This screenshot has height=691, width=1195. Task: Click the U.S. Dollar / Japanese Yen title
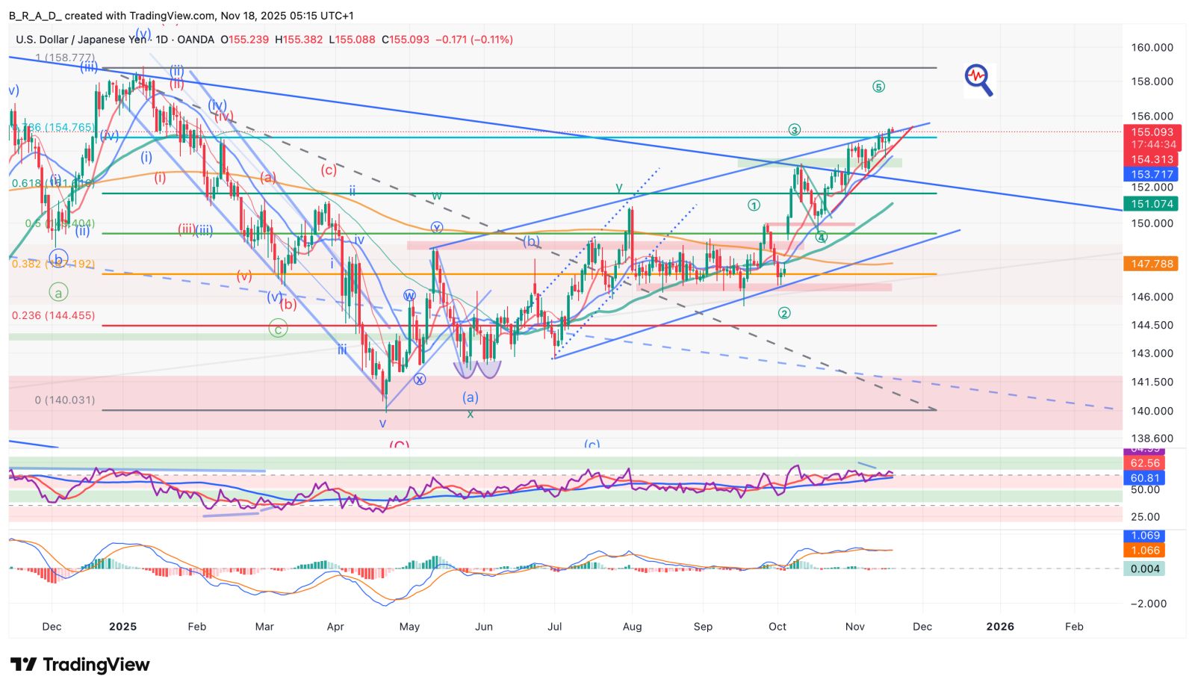click(81, 40)
